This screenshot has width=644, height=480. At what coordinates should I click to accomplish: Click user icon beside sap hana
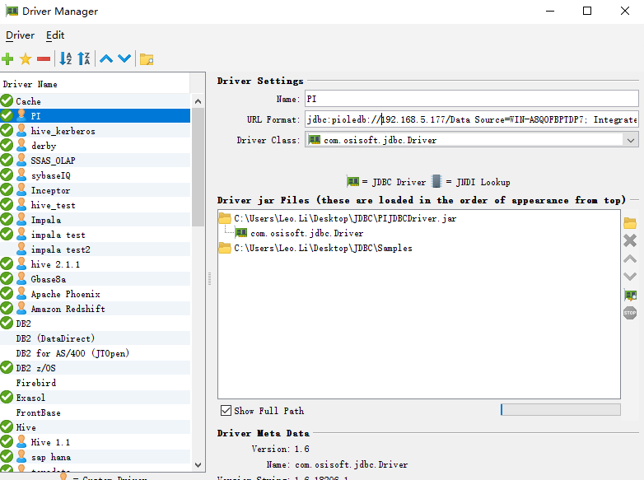(x=21, y=457)
